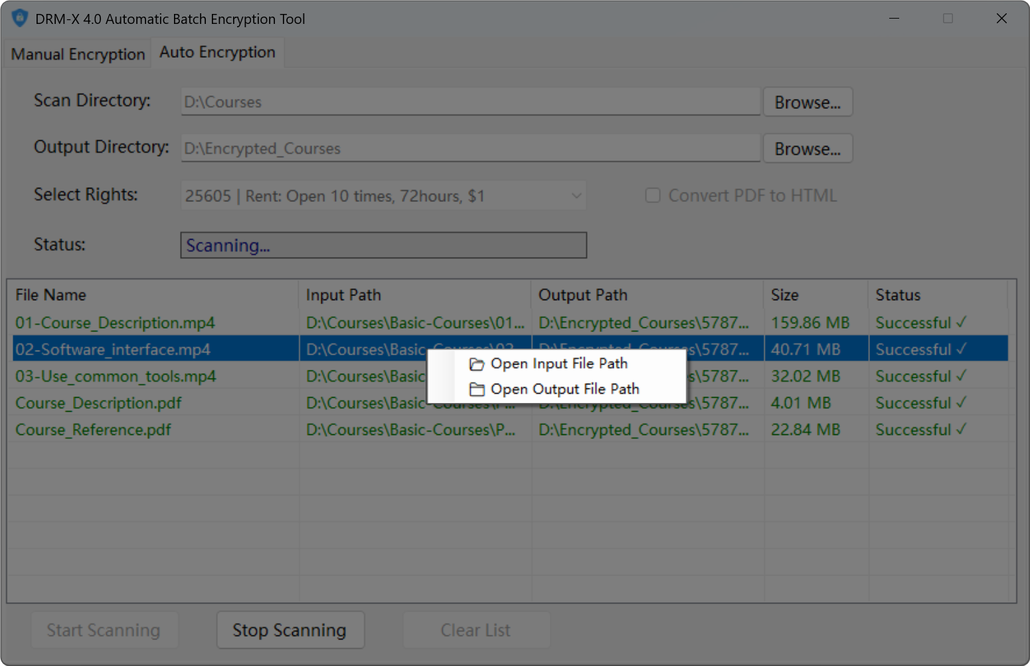The height and width of the screenshot is (666, 1030).
Task: Select the Auto Encryption tab
Action: tap(217, 52)
